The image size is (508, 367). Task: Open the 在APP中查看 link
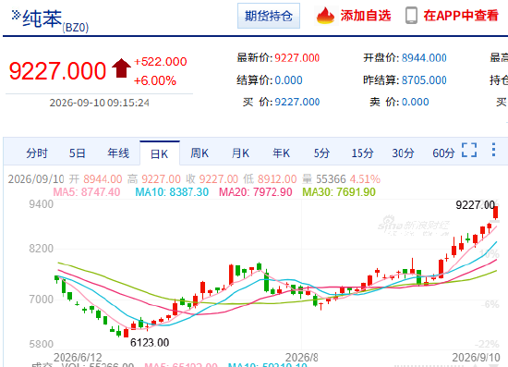(461, 16)
